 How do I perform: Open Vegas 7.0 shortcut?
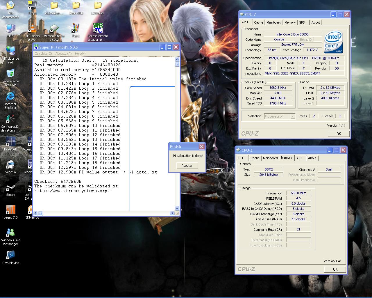tap(10, 210)
